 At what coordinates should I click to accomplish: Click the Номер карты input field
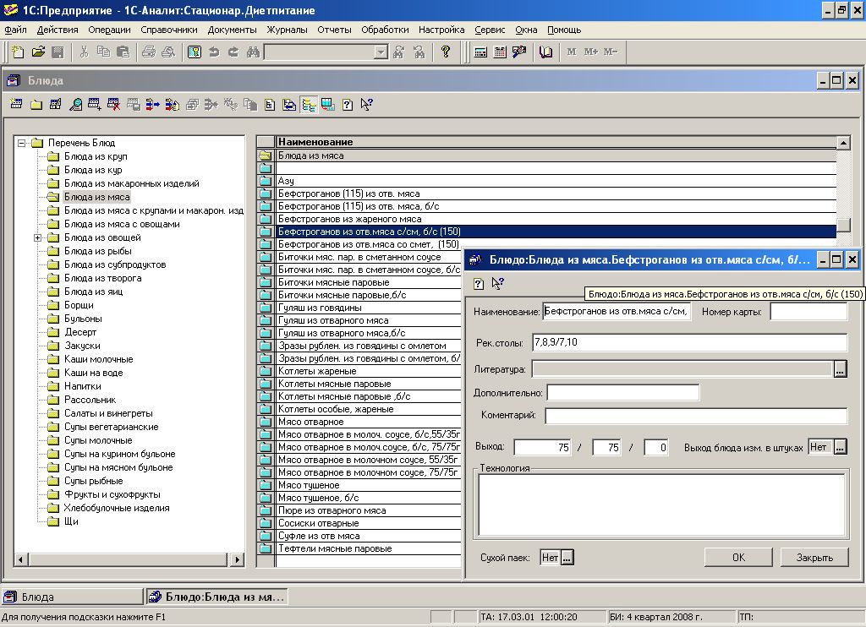pos(808,311)
